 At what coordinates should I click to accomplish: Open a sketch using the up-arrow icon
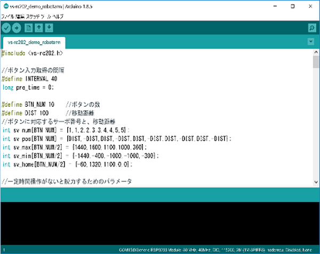(x=39, y=28)
